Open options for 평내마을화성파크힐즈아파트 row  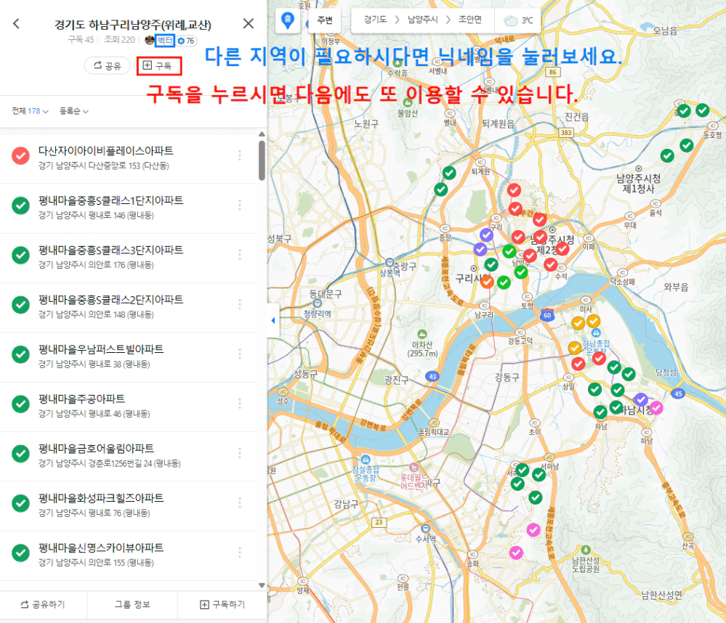(x=239, y=502)
